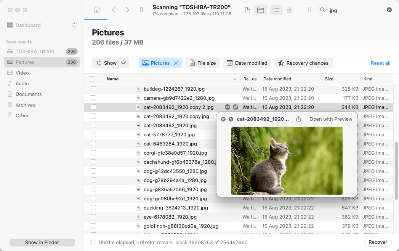
Task: Remove the Pictures filter with X
Action: tap(176, 63)
